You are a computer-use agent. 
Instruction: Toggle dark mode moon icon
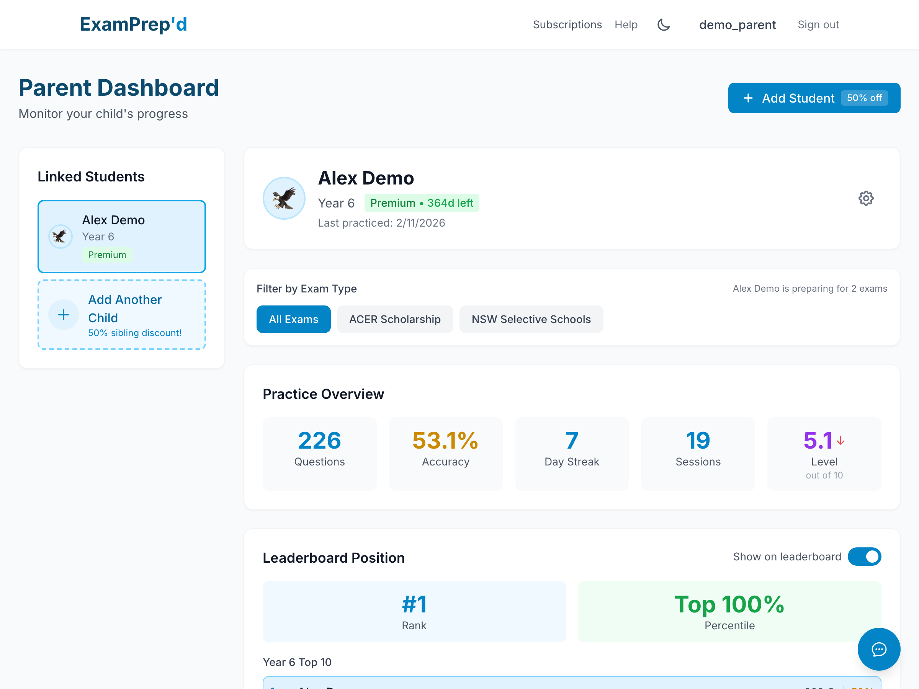point(664,25)
